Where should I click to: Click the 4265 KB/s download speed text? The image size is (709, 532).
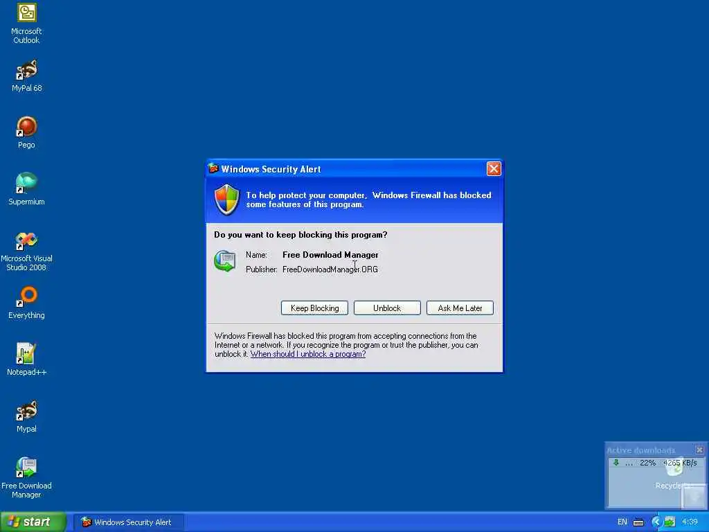(680, 463)
